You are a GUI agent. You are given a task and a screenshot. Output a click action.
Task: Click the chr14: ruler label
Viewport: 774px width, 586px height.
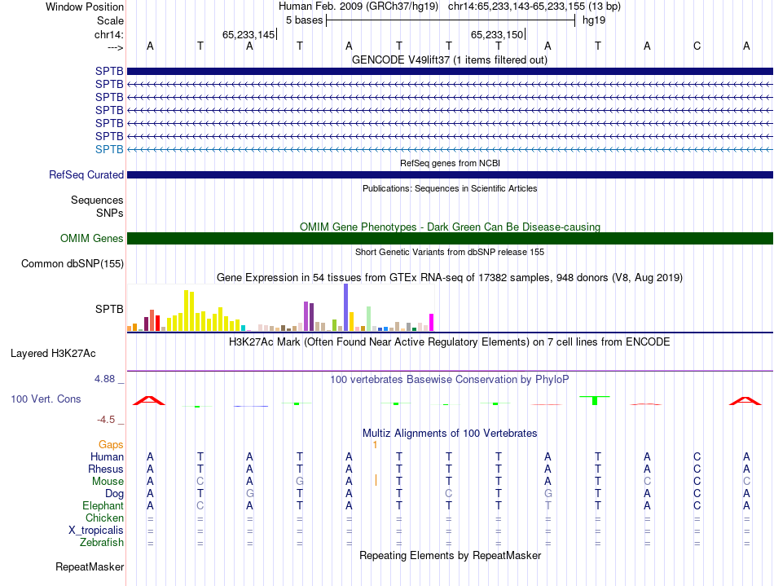pyautogui.click(x=108, y=34)
